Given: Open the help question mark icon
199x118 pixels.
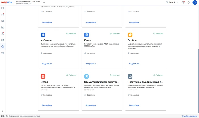Looking at the screenshot, I should [183, 3].
